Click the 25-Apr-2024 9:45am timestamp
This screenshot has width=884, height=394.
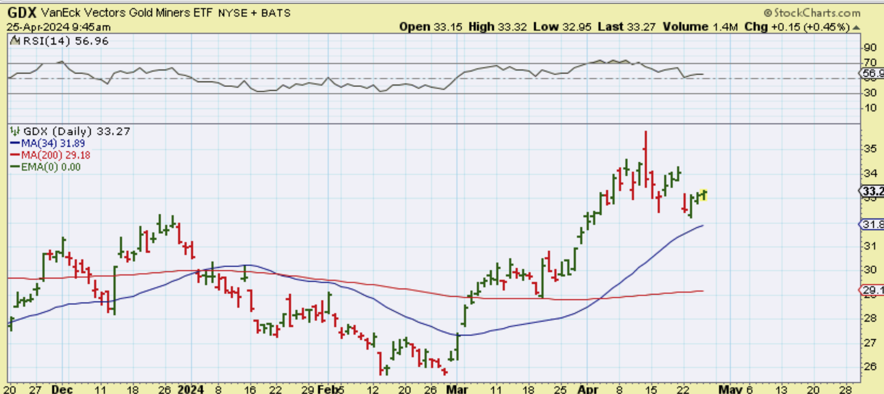click(x=59, y=27)
